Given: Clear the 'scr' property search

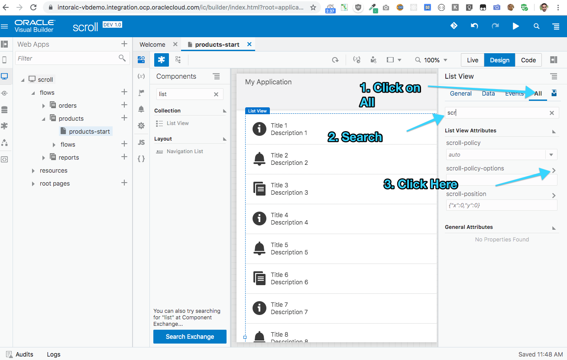Looking at the screenshot, I should click(x=552, y=113).
